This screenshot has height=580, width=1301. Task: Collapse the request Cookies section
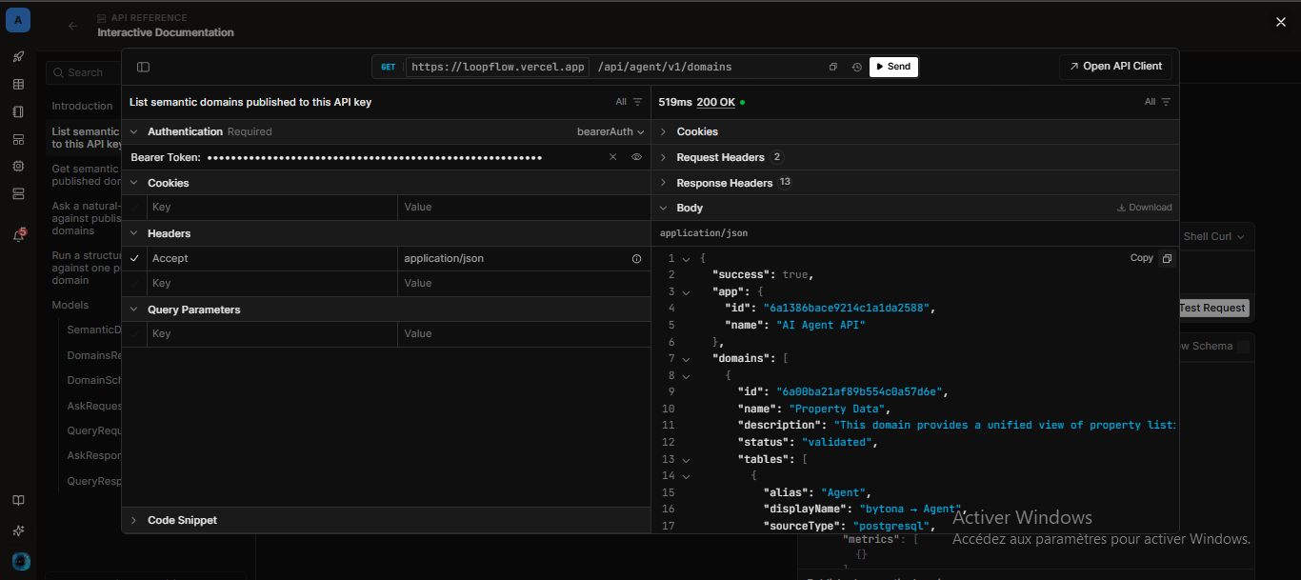134,183
